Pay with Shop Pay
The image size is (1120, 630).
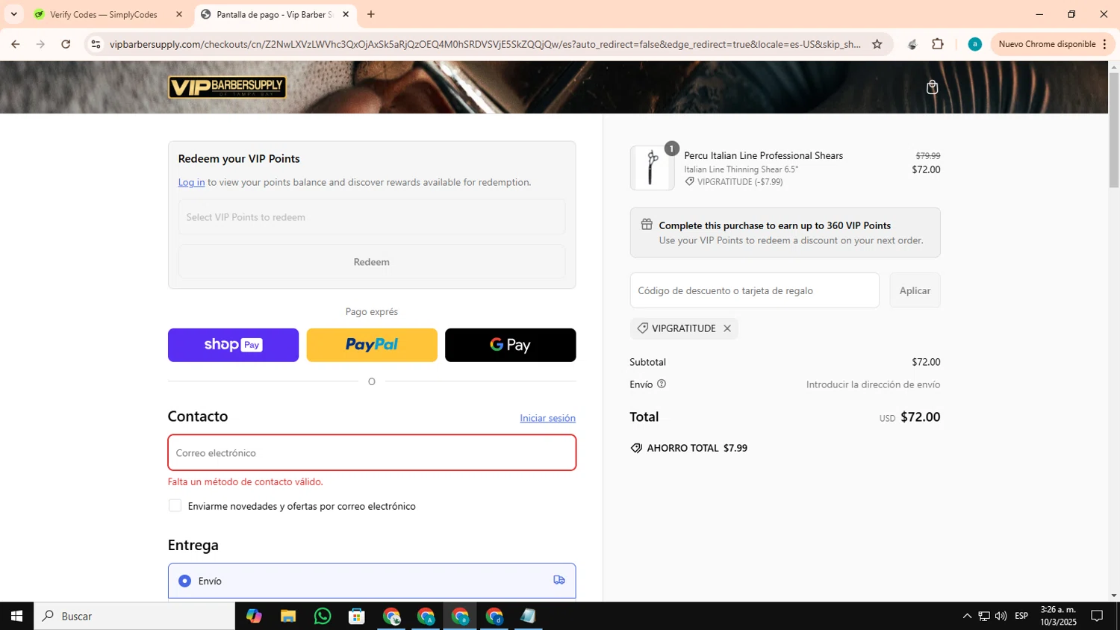[x=233, y=345]
